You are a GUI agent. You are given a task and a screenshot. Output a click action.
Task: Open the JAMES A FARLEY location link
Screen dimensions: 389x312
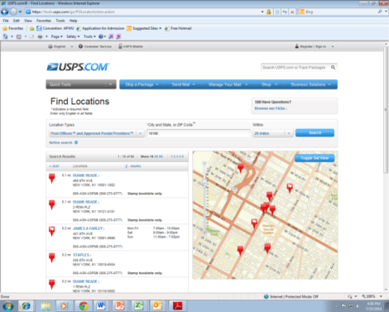89,228
